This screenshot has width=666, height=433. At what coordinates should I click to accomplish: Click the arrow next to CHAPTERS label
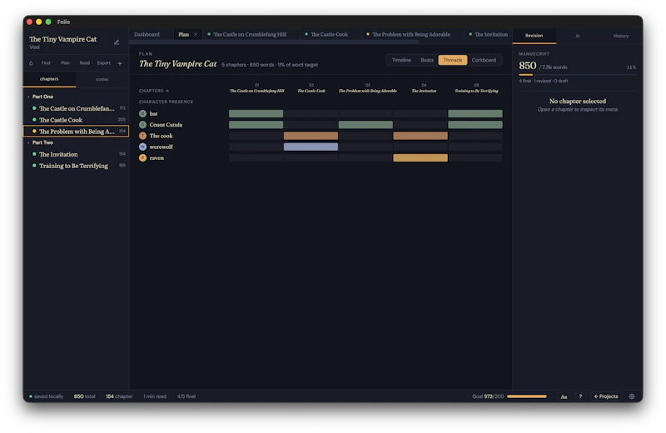167,91
